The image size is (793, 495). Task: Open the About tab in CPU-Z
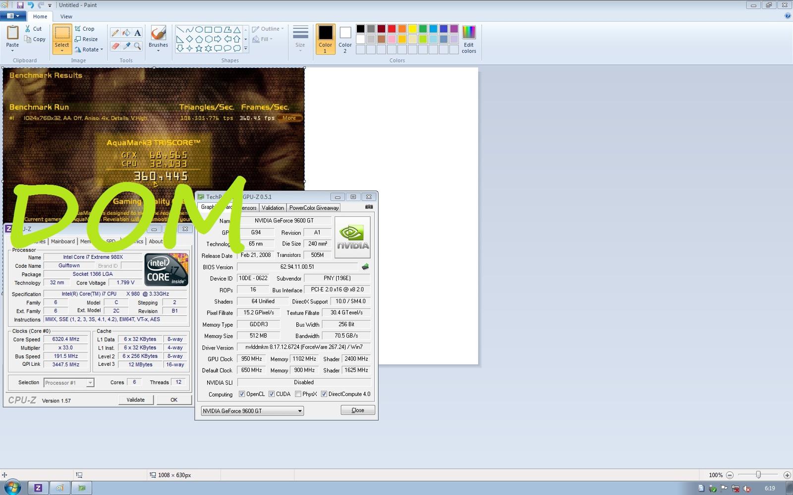156,242
